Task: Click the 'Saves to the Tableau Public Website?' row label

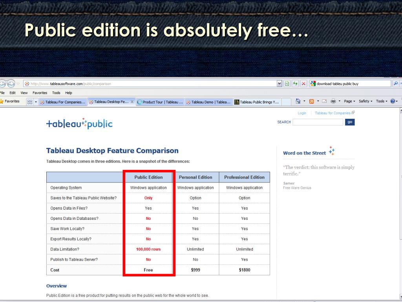Action: 83,198
